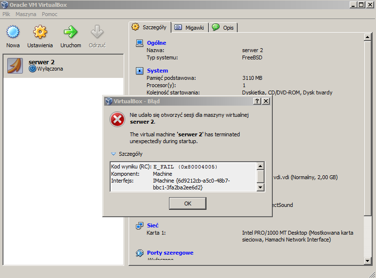Click the VirtualBox cube icon in error dialog title
This screenshot has height=278, width=376.
pos(109,101)
